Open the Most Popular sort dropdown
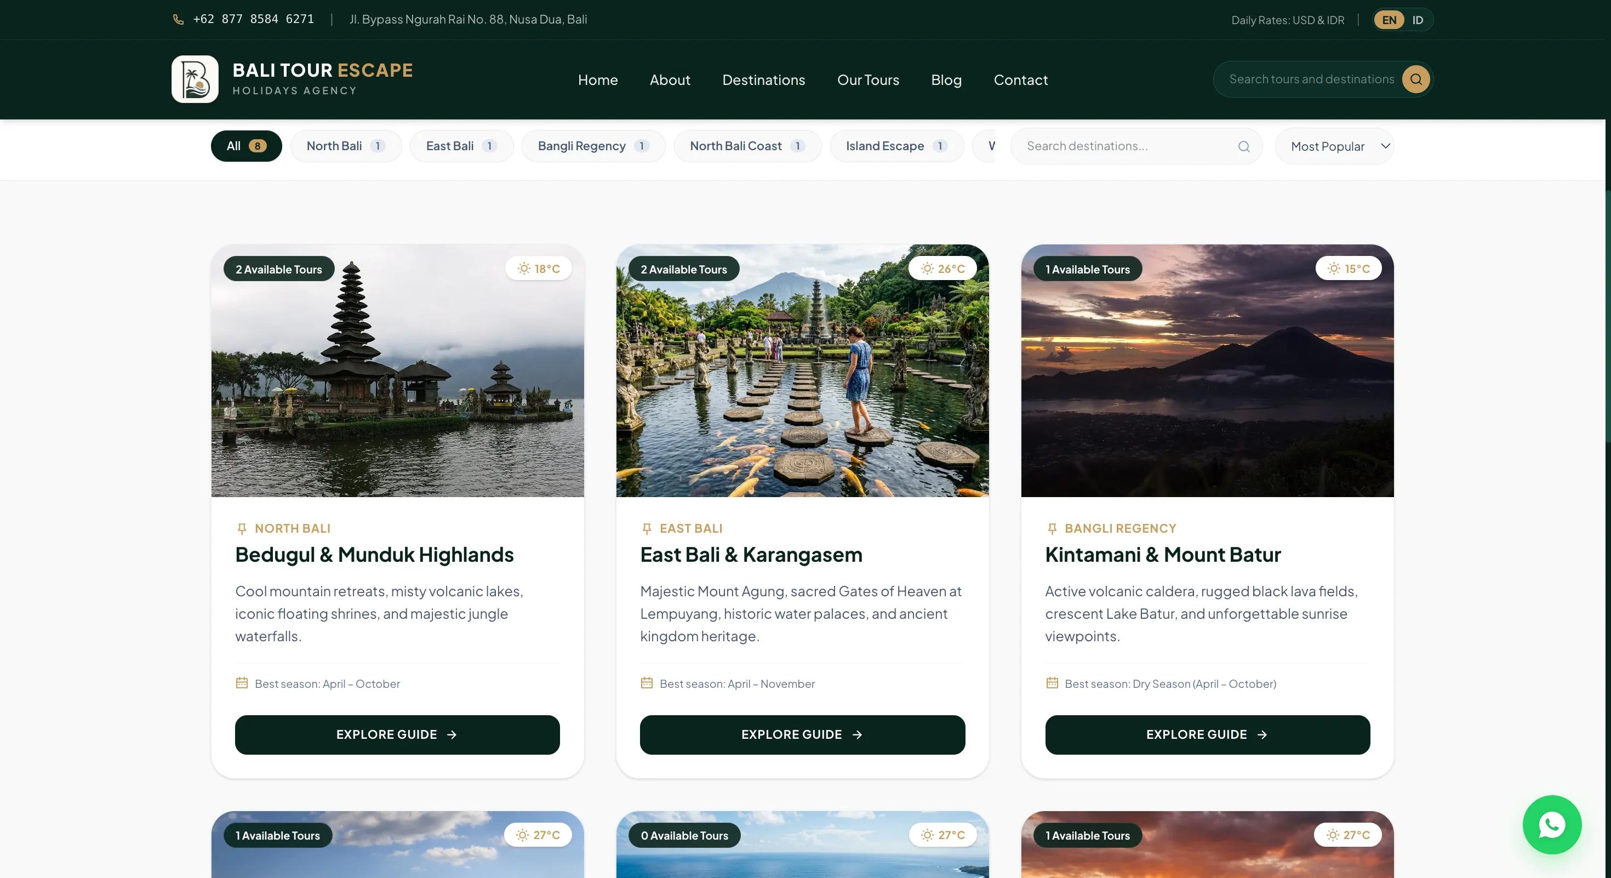Image resolution: width=1611 pixels, height=878 pixels. pos(1335,146)
